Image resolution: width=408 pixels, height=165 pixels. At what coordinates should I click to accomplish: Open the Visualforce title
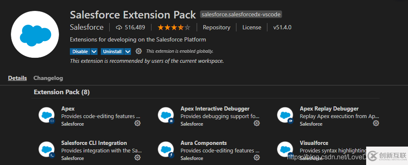coord(314,143)
